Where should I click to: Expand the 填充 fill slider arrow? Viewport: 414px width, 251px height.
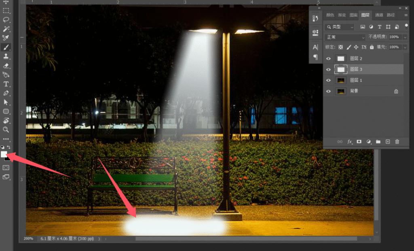point(405,48)
